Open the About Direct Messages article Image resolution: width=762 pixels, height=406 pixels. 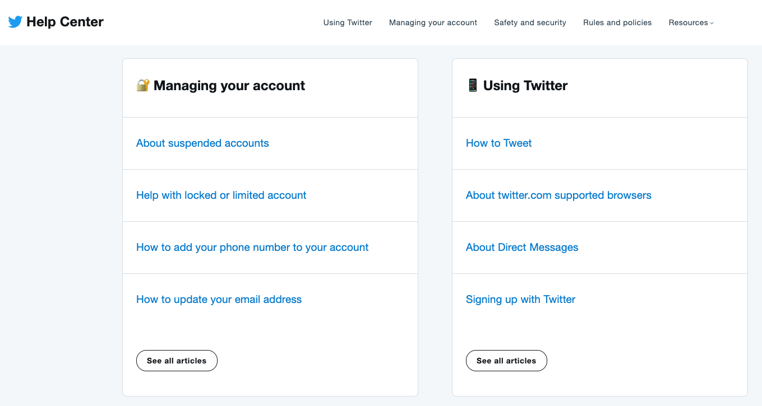pyautogui.click(x=522, y=247)
